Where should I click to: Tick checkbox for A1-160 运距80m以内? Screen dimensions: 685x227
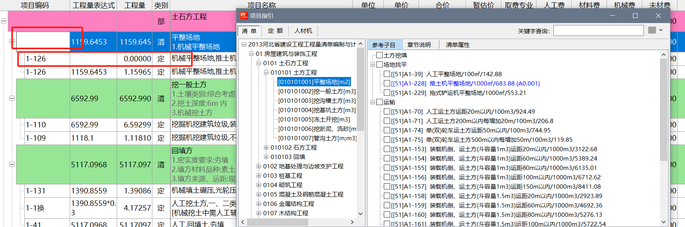(387, 214)
